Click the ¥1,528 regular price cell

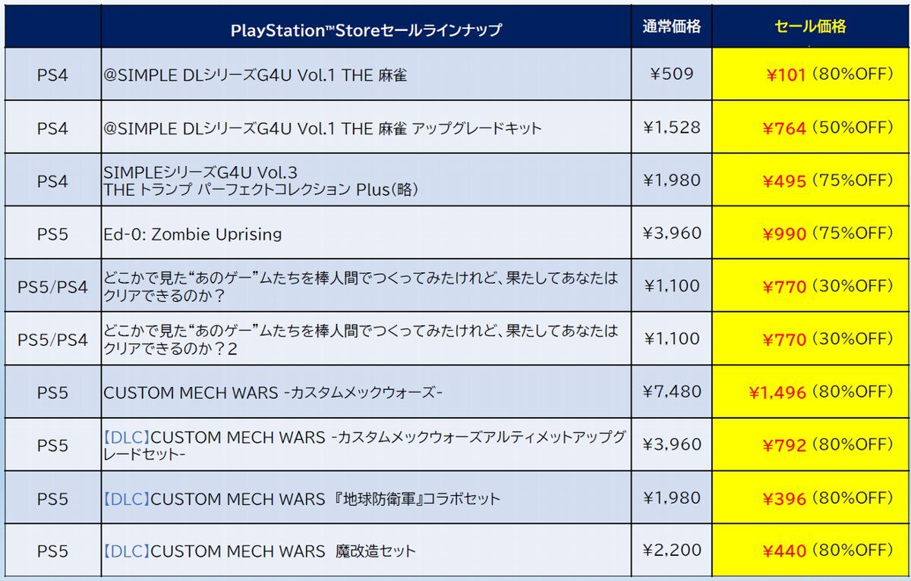(671, 128)
